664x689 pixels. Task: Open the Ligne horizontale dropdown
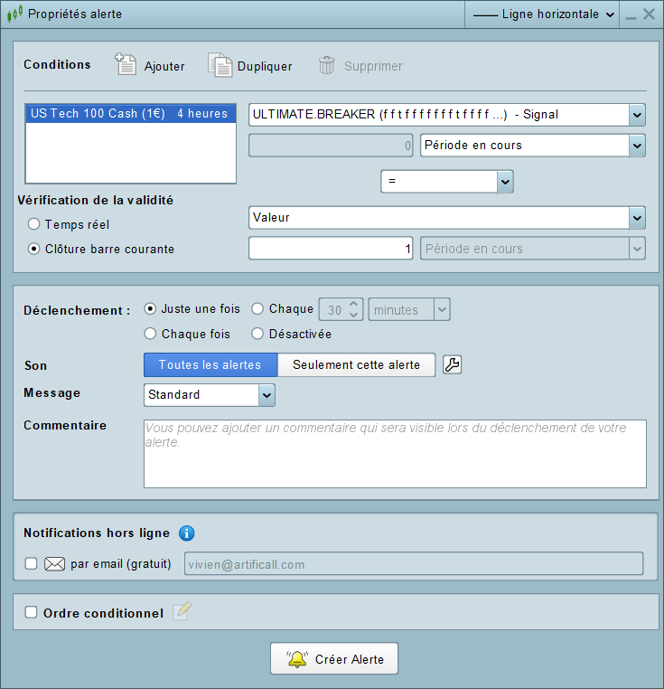[542, 14]
